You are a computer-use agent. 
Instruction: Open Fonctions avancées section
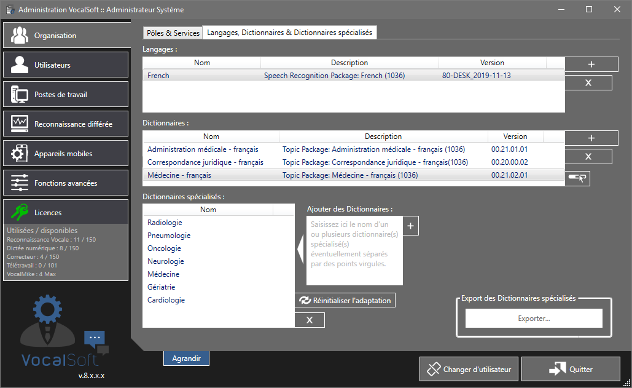66,183
